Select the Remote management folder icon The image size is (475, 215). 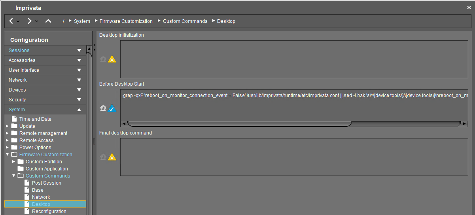coord(14,133)
